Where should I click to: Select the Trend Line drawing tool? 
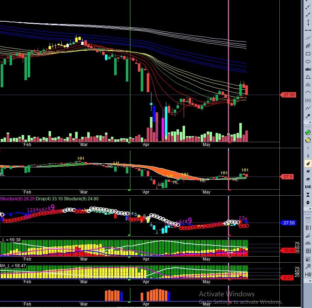click(308, 7)
